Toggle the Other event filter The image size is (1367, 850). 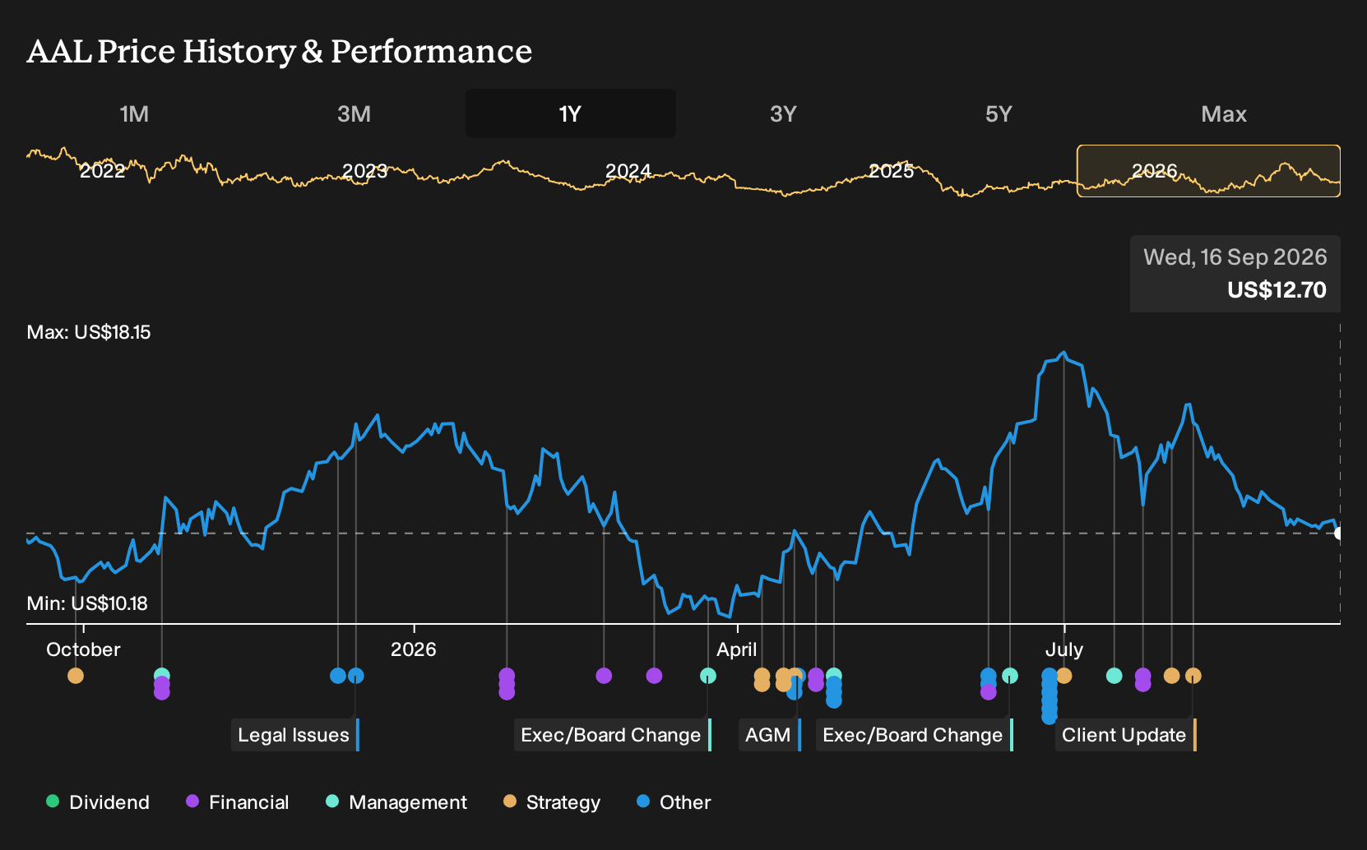[x=674, y=801]
